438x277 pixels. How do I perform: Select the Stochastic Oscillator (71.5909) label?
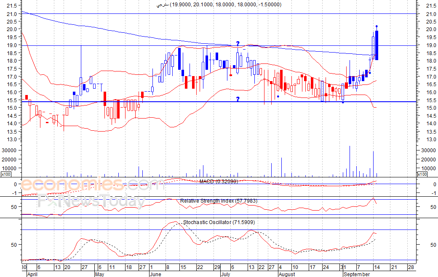(x=219, y=222)
